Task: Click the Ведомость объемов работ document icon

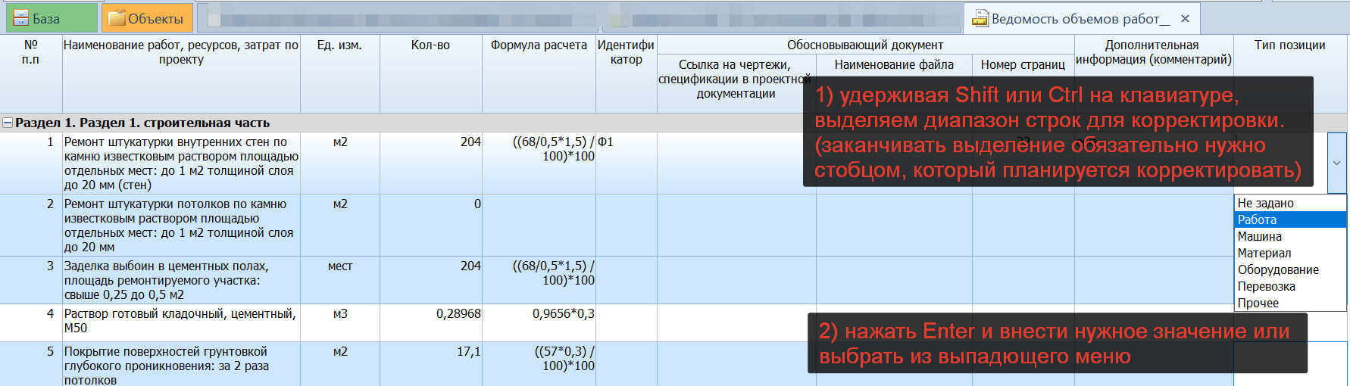Action: [x=980, y=18]
